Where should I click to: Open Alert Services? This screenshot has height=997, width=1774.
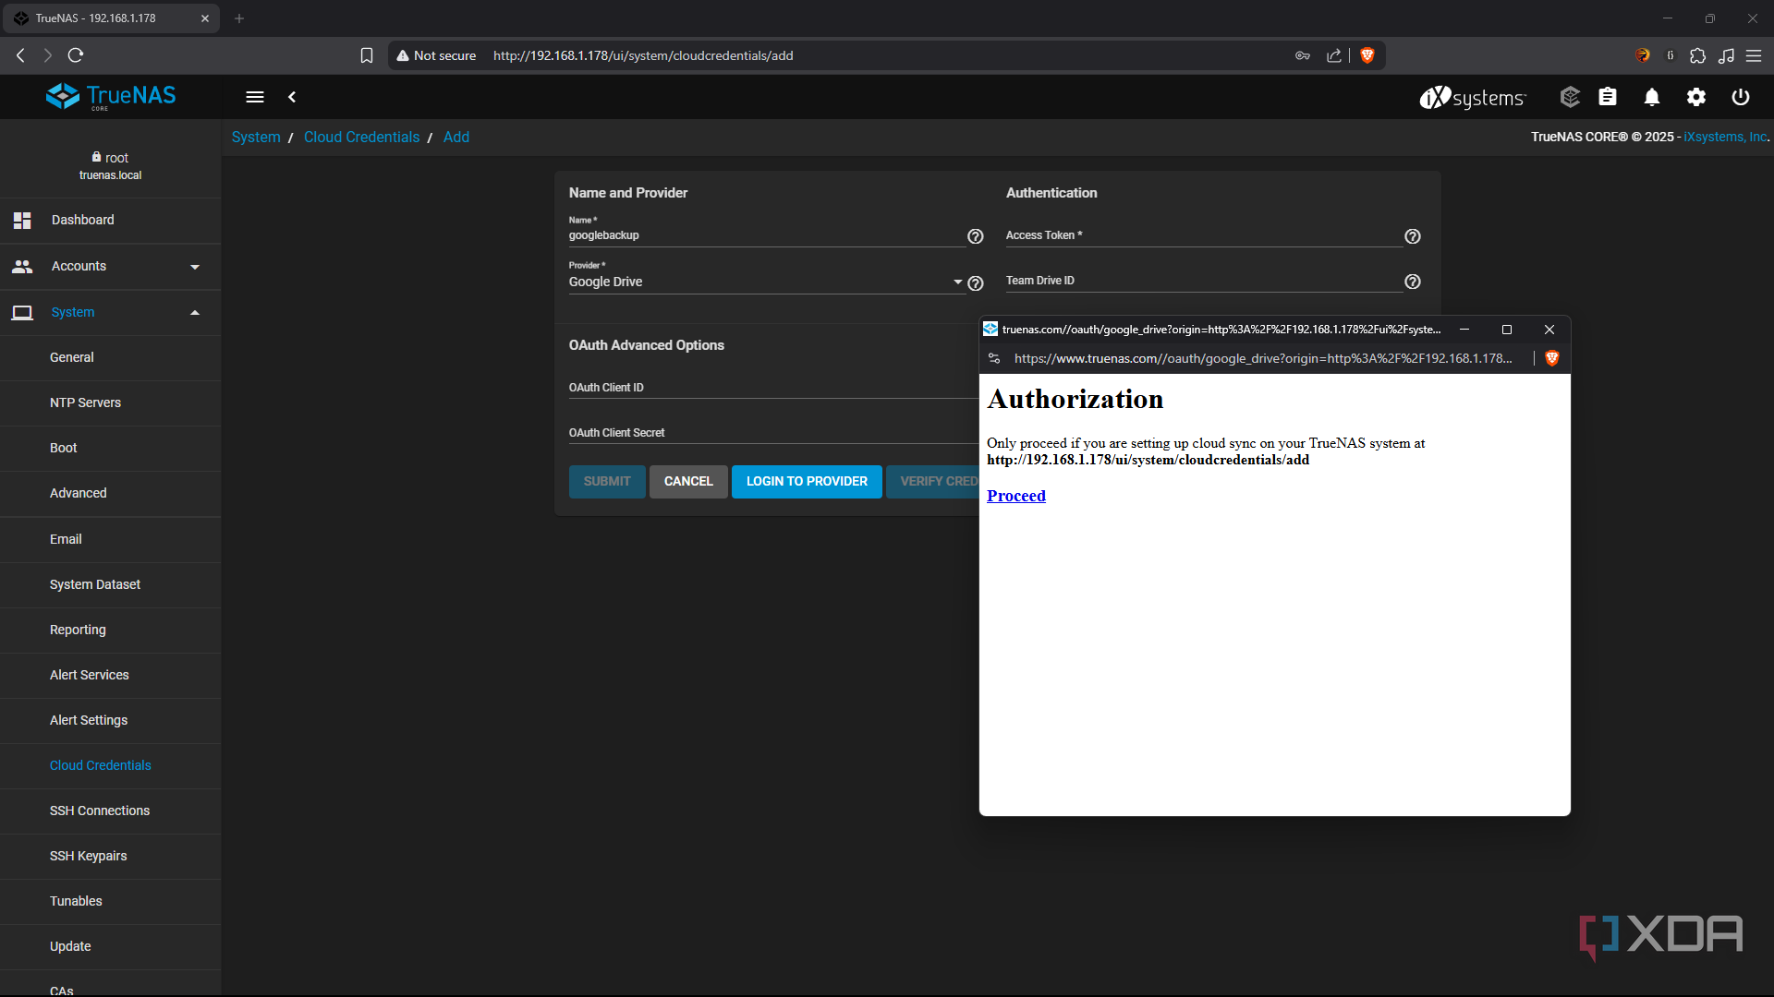[111, 675]
